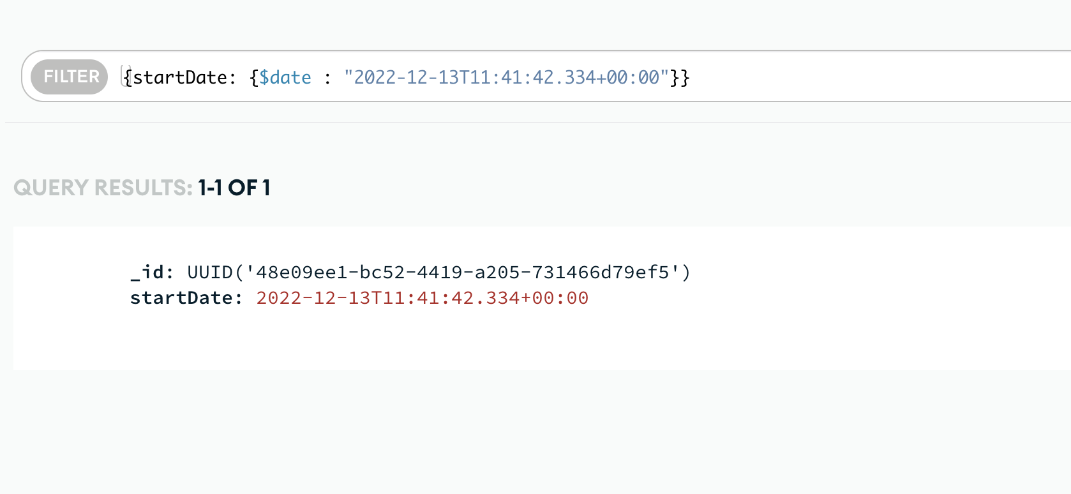Screen dimensions: 1071x494
Task: Click the +00:00 offset in the result date
Action: click(x=555, y=298)
